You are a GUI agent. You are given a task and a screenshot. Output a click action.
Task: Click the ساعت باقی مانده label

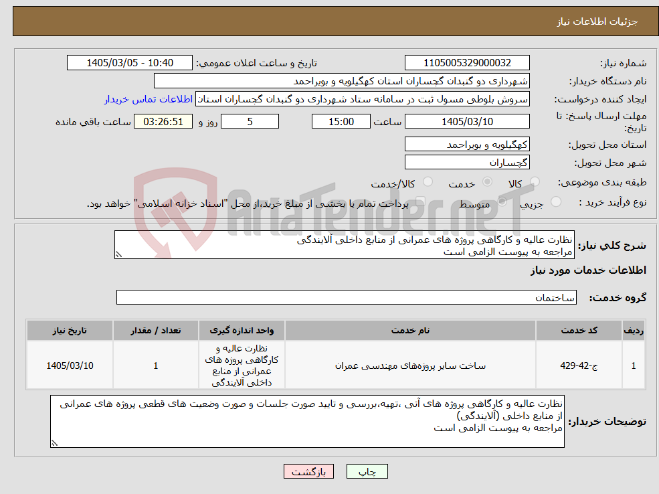(93, 122)
